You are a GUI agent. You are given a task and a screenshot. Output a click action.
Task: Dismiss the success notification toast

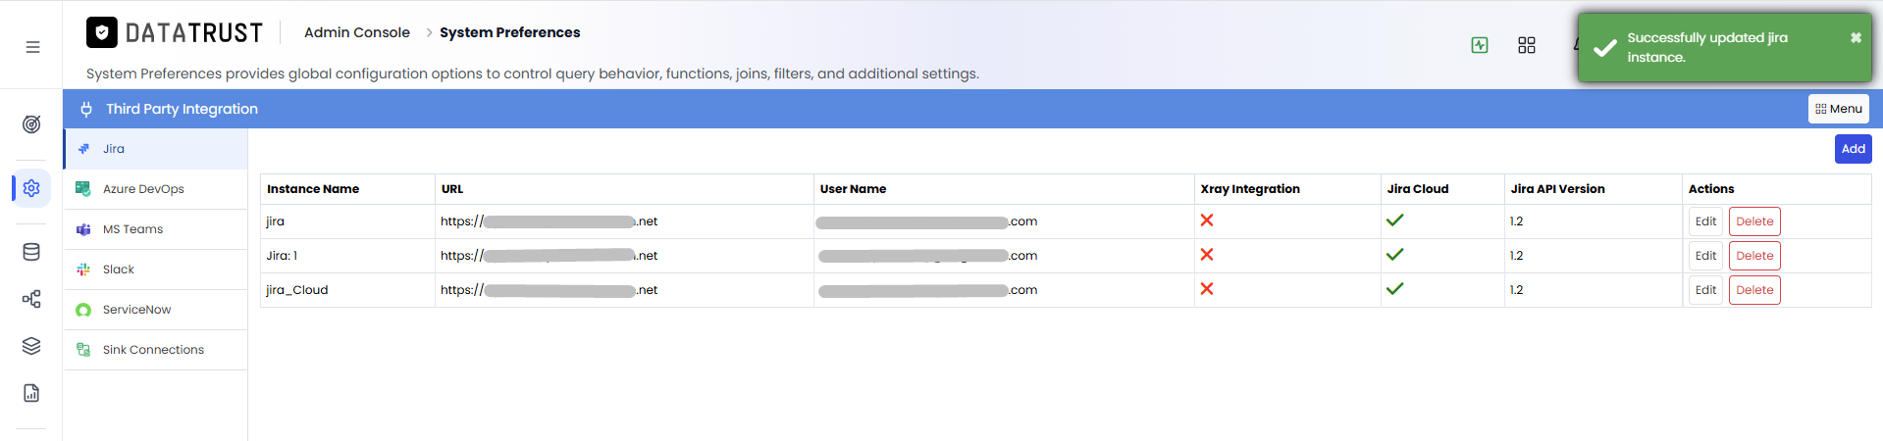(1856, 37)
